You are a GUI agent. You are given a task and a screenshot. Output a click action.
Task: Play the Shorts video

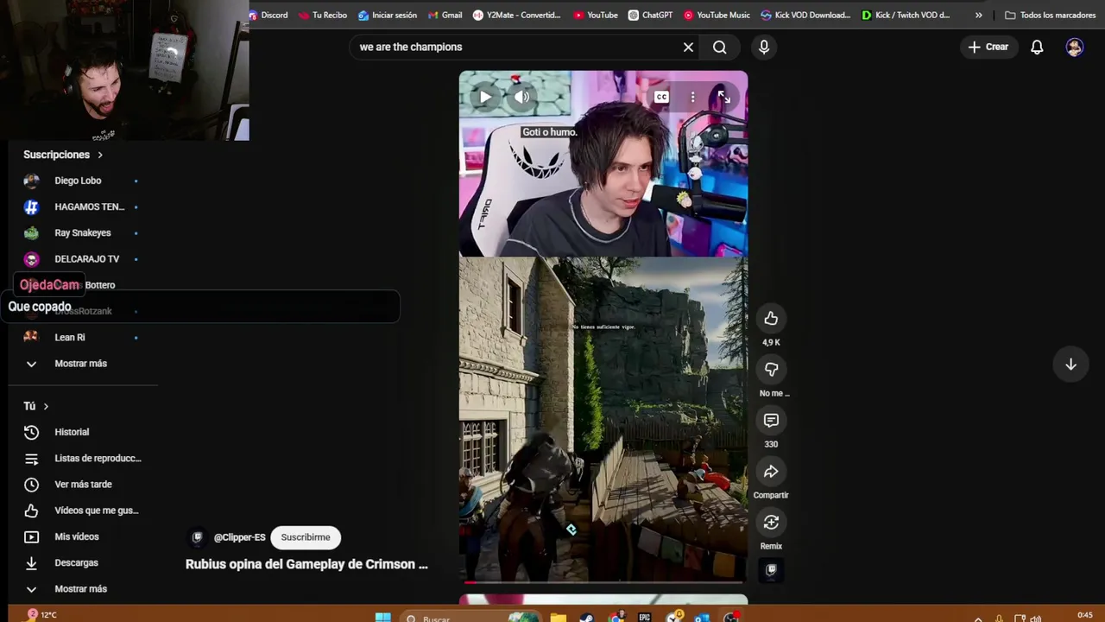485,97
